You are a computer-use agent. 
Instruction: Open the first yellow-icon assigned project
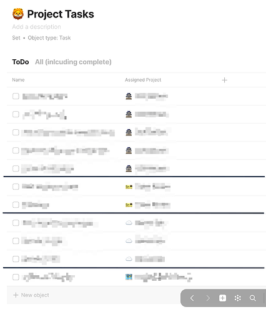[x=148, y=187]
